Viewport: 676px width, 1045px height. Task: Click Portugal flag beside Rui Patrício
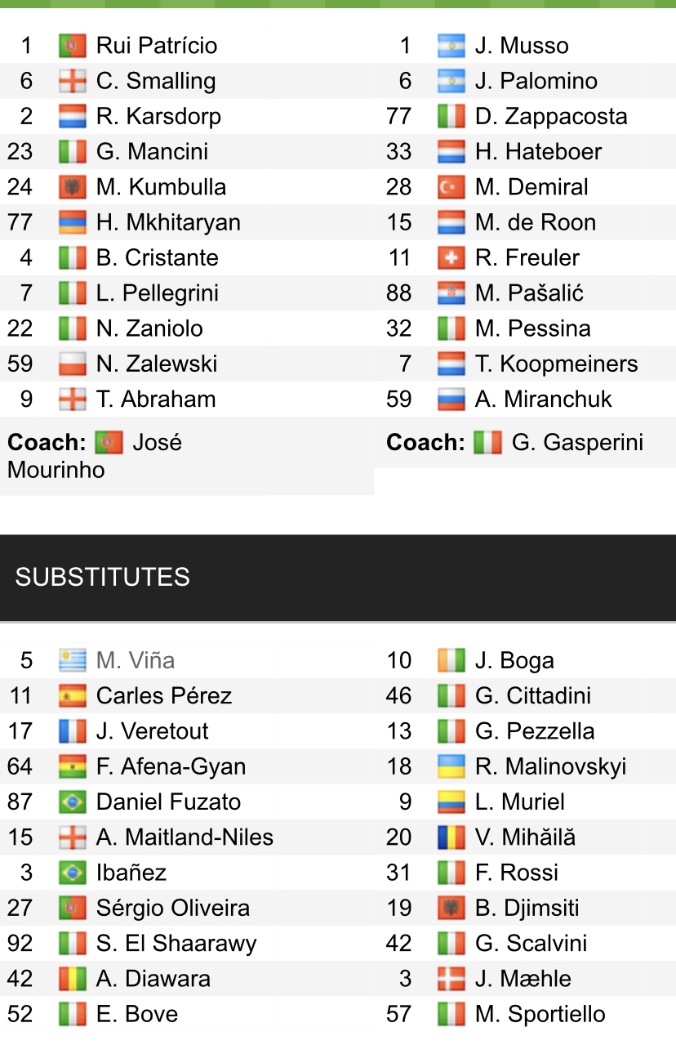[73, 46]
